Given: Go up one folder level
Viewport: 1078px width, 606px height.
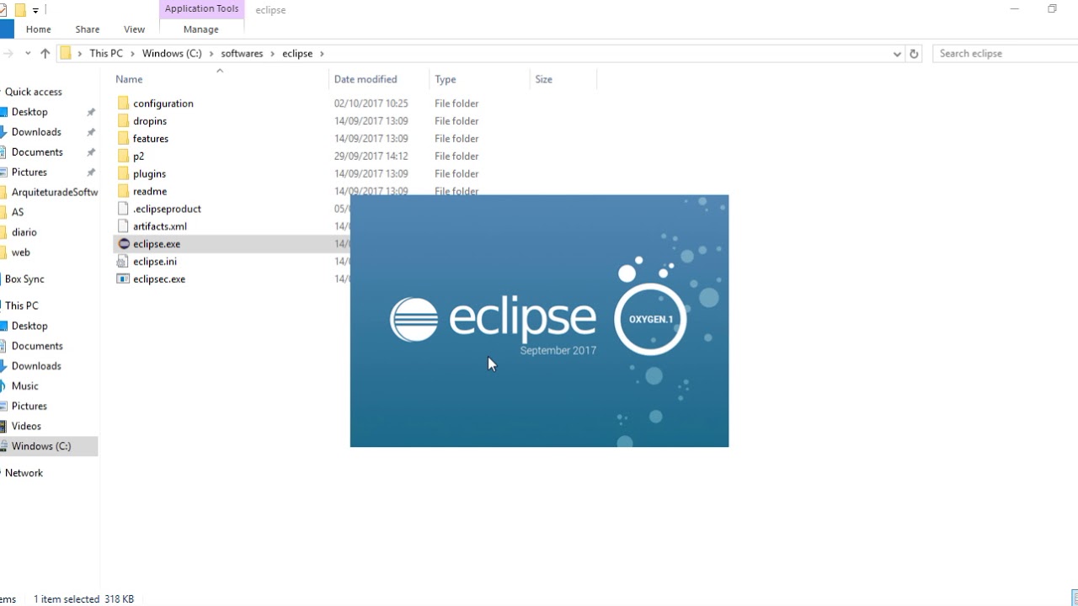Looking at the screenshot, I should (45, 53).
